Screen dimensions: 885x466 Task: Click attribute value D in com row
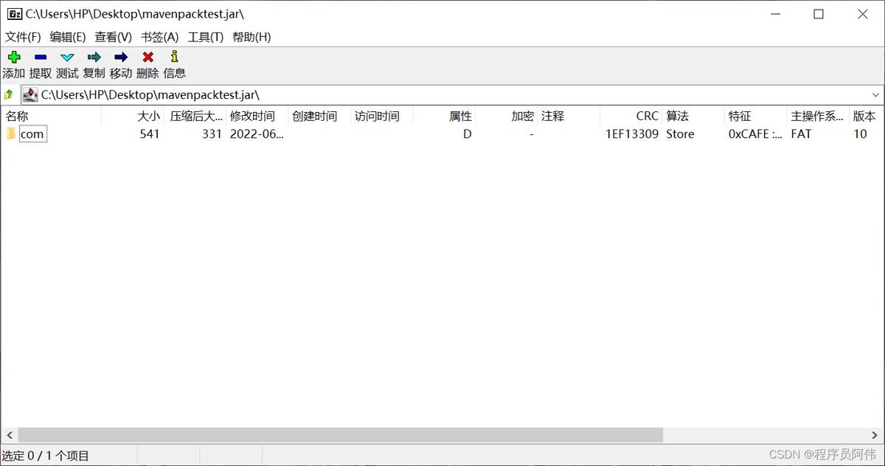(467, 134)
